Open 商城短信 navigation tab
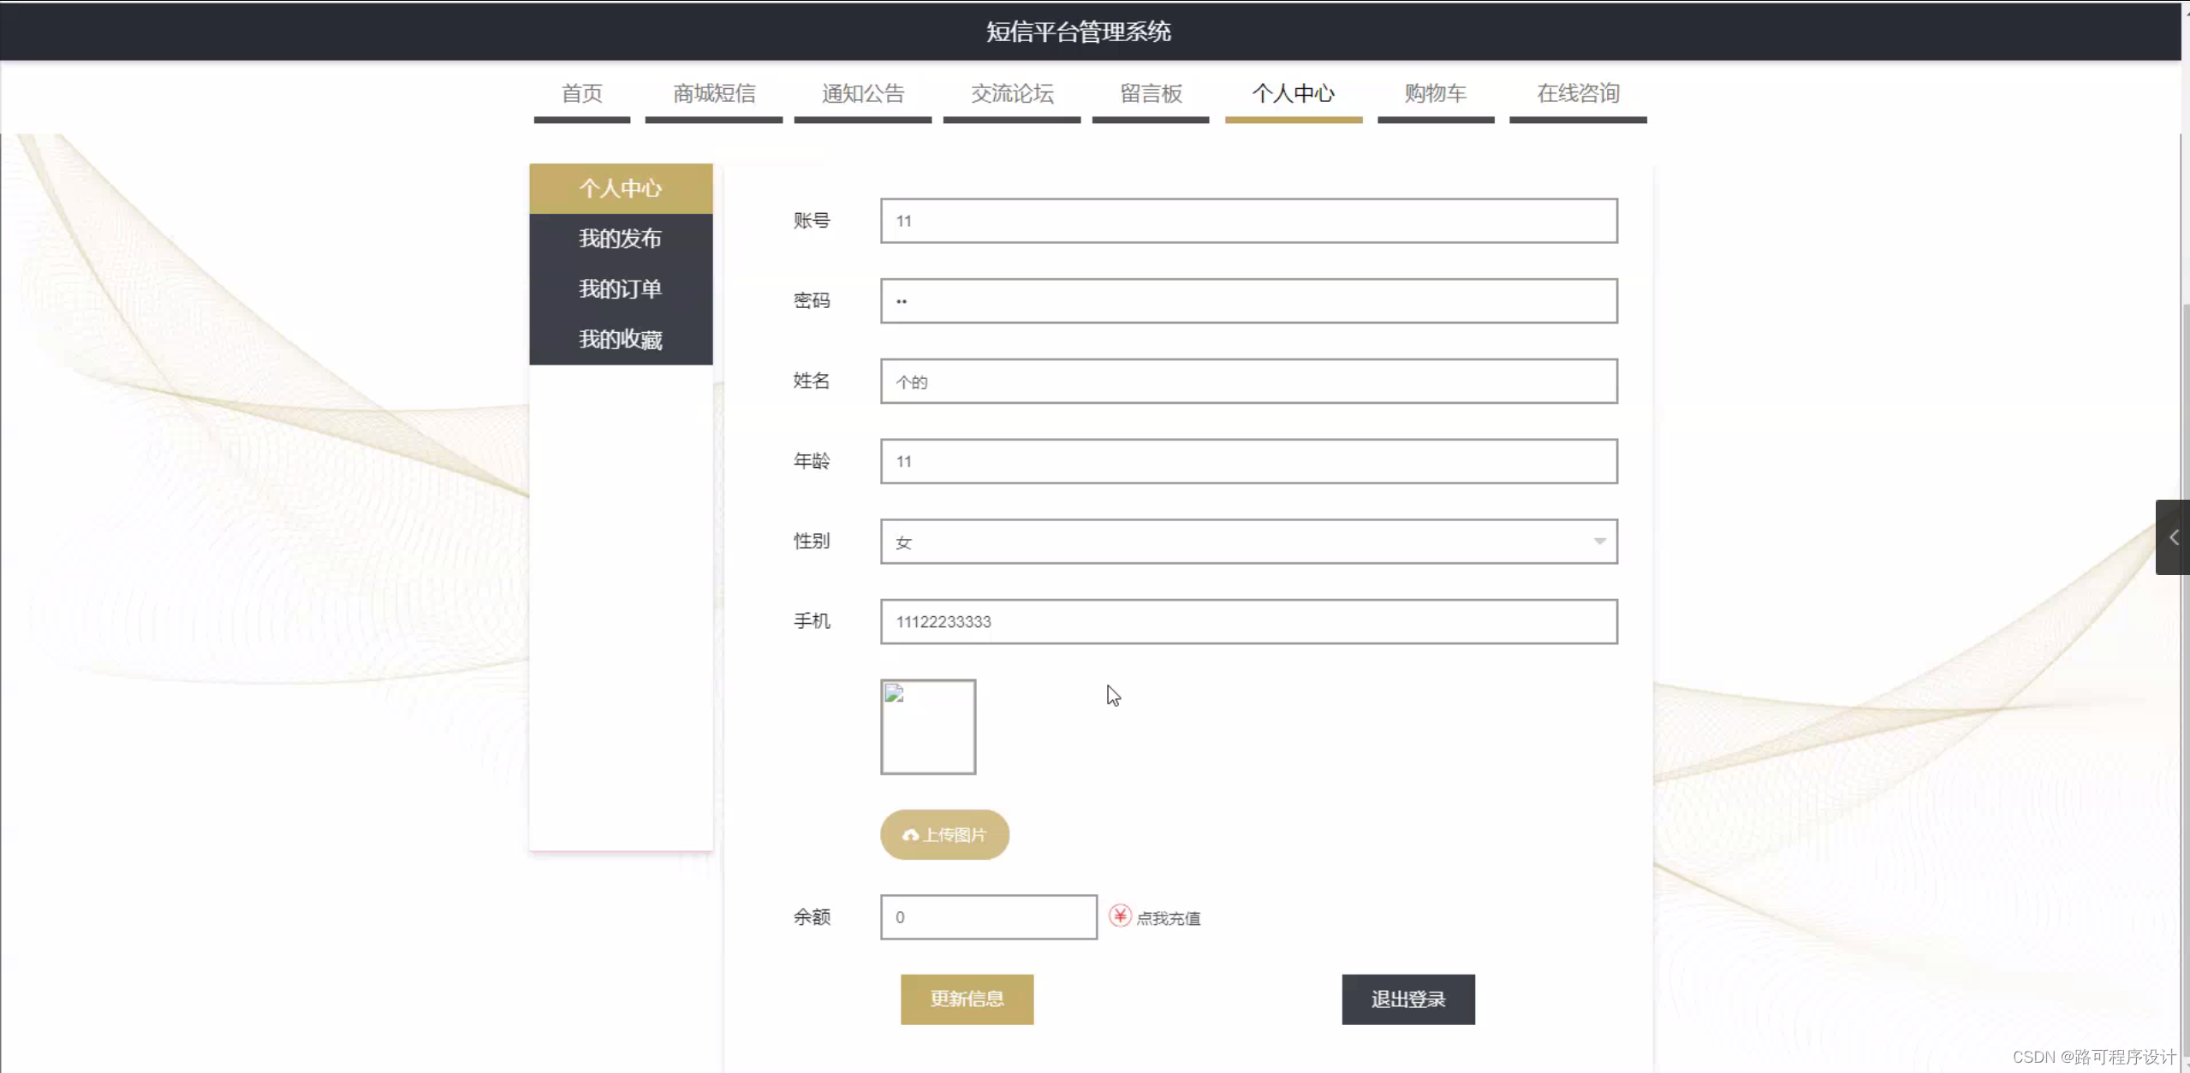This screenshot has width=2190, height=1073. 713,93
